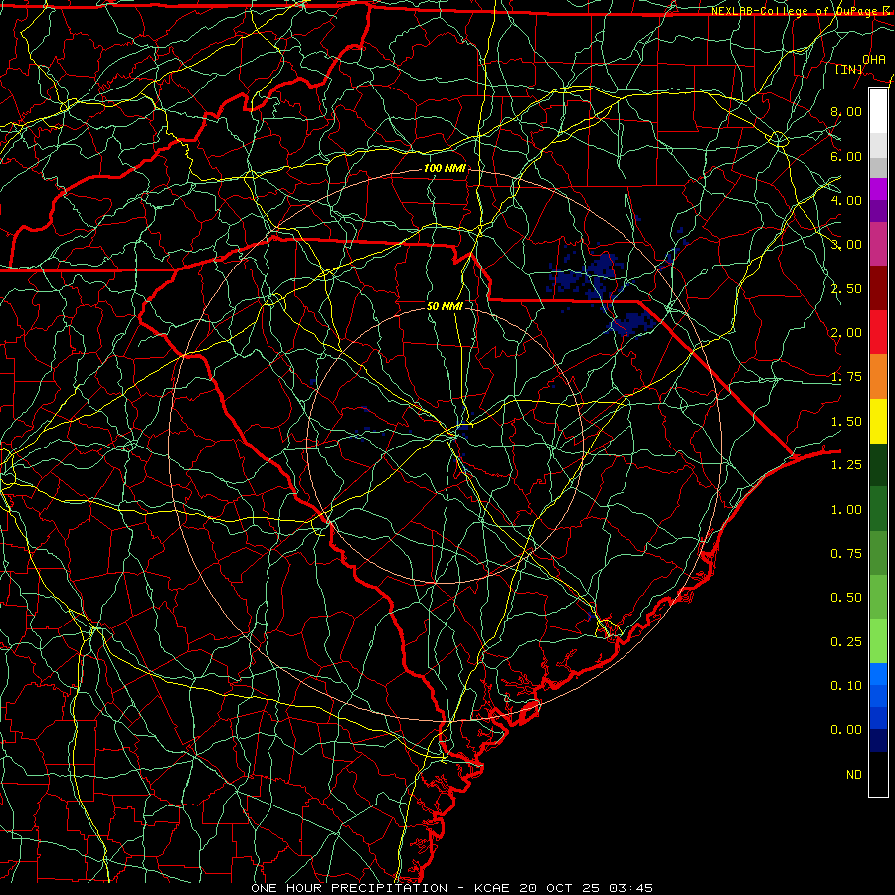895x895 pixels.
Task: Click the '1.25' legend value
Action: (846, 465)
